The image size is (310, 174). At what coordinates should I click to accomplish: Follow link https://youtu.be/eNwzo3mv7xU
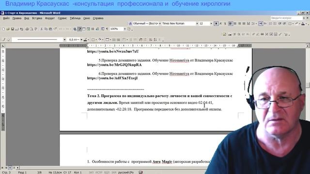point(113,51)
